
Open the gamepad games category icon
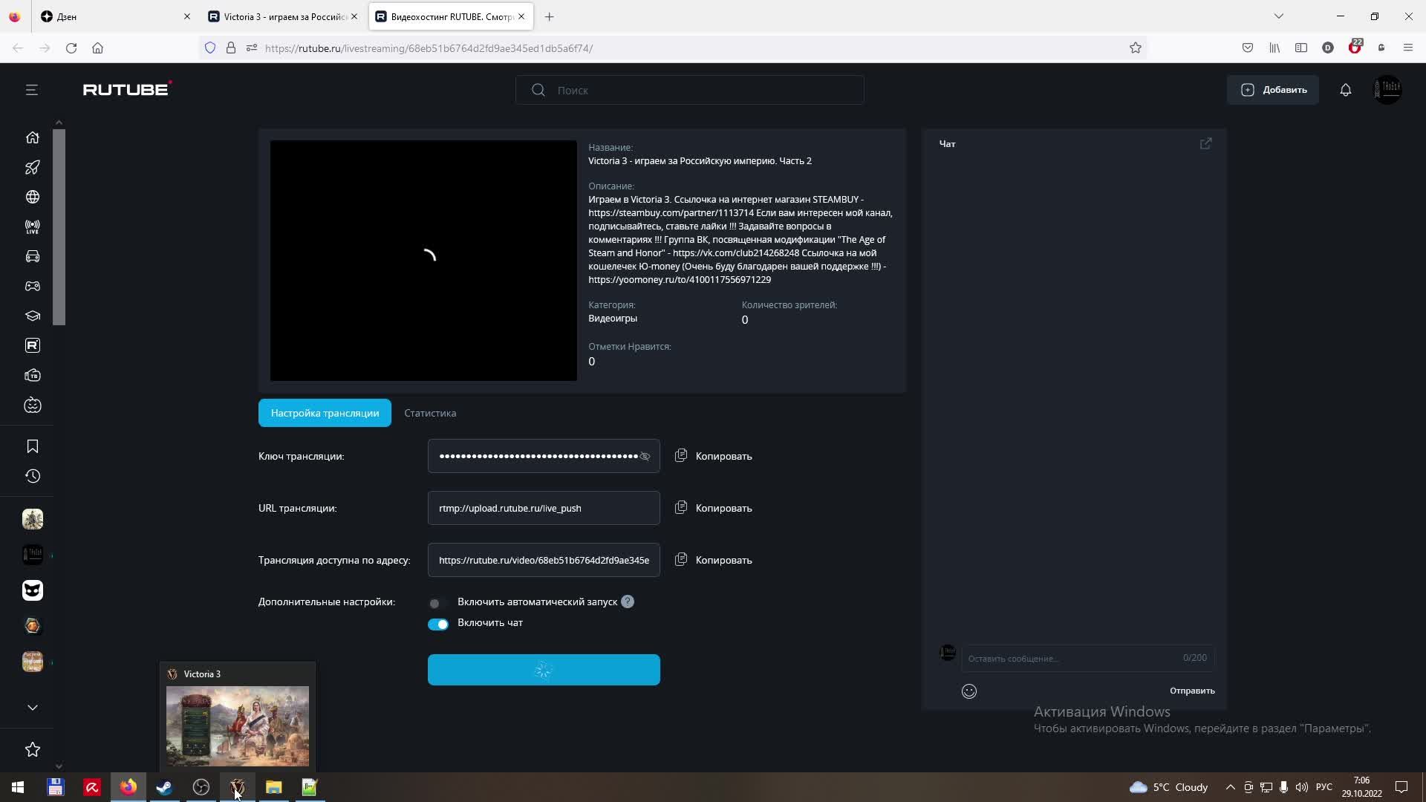(x=32, y=286)
